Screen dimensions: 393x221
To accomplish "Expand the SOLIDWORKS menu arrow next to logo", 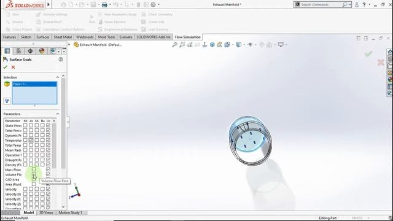I will point(49,4).
